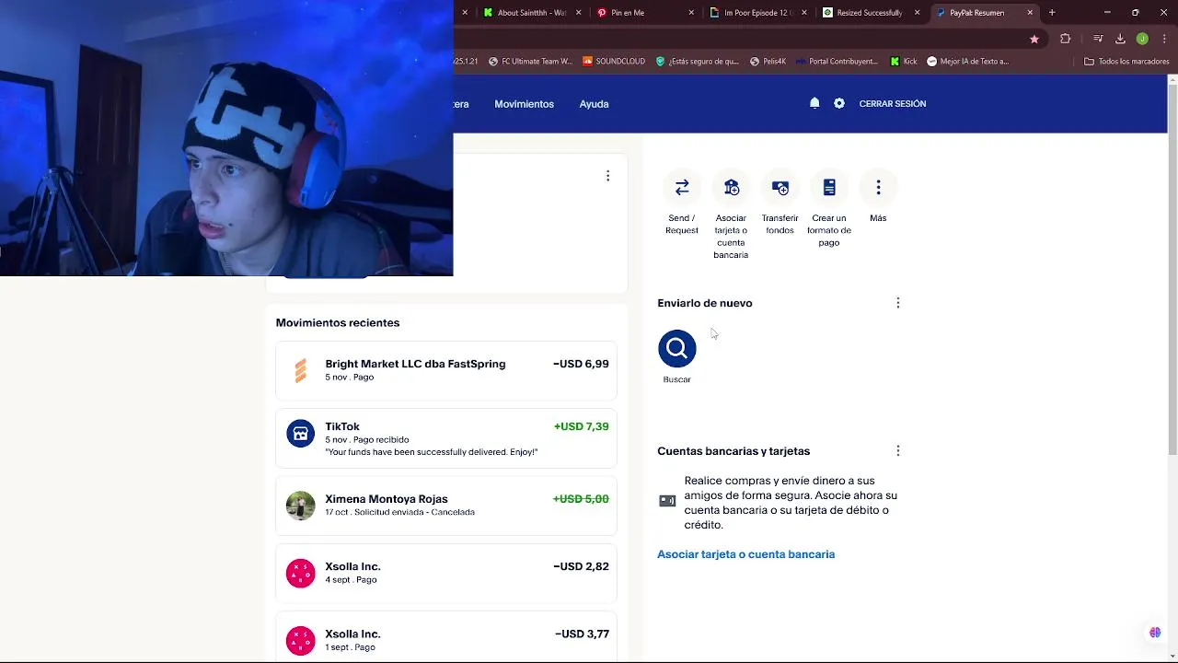Open SOUNDCLOUD bookmark

(x=614, y=62)
